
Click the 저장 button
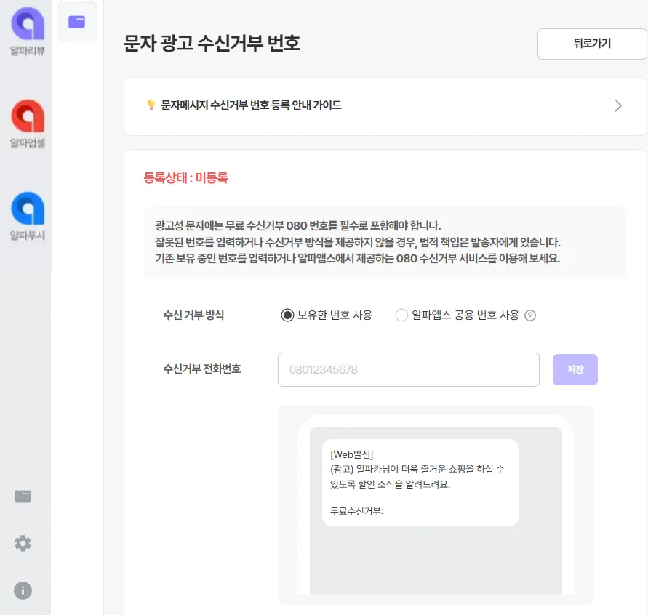pyautogui.click(x=575, y=370)
